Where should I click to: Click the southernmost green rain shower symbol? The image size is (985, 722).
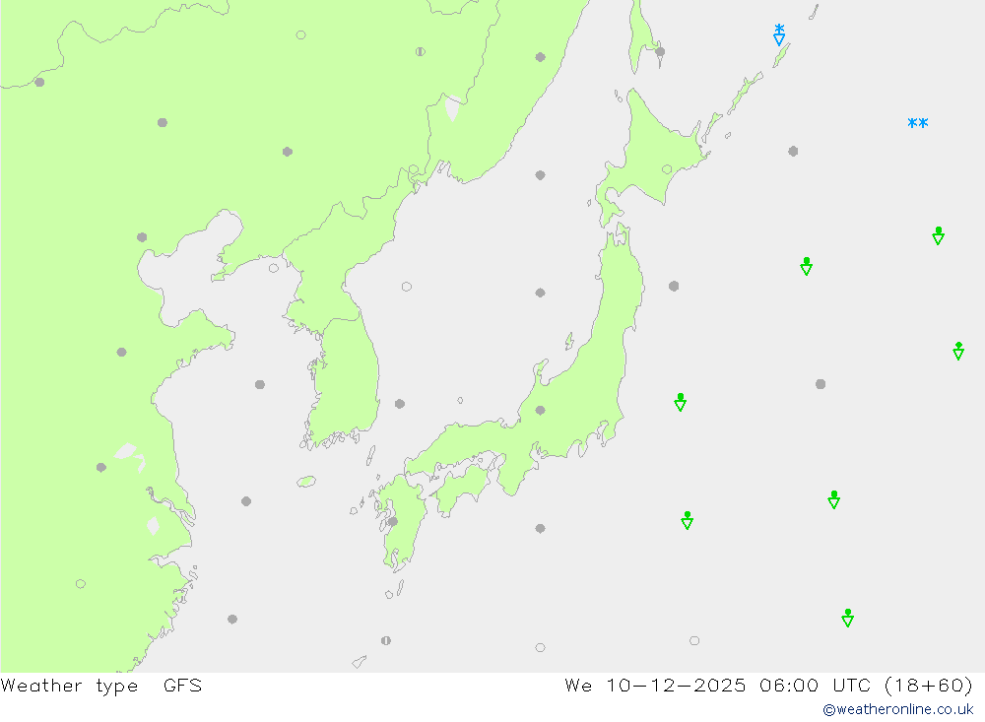[847, 618]
